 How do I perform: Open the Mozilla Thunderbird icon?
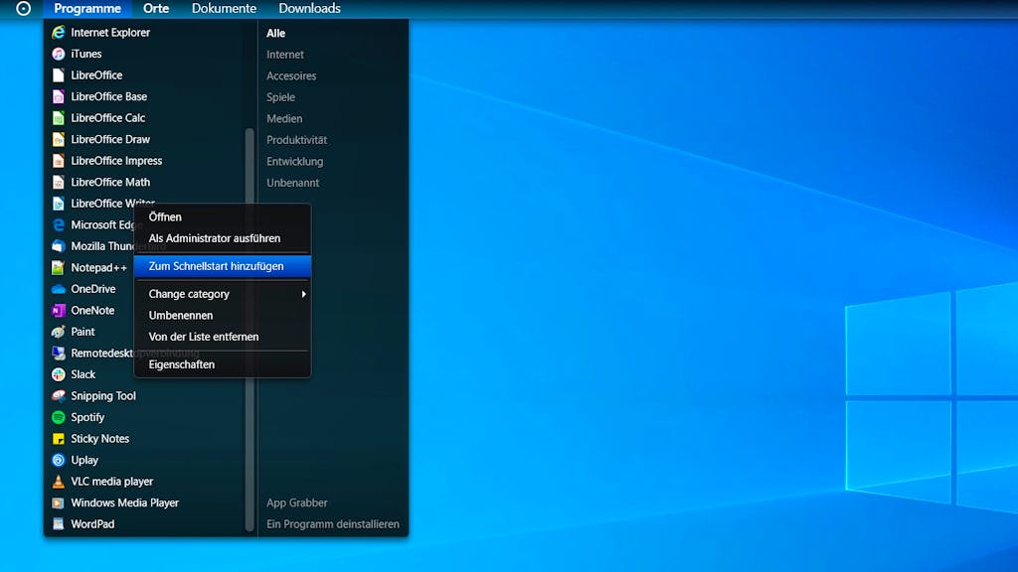[59, 246]
